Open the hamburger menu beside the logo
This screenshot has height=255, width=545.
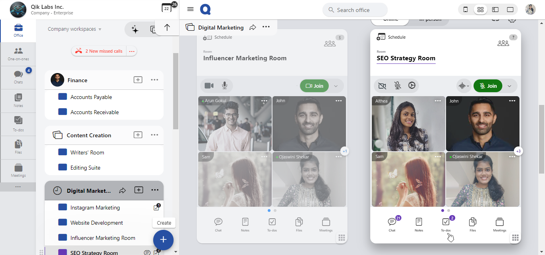click(190, 10)
